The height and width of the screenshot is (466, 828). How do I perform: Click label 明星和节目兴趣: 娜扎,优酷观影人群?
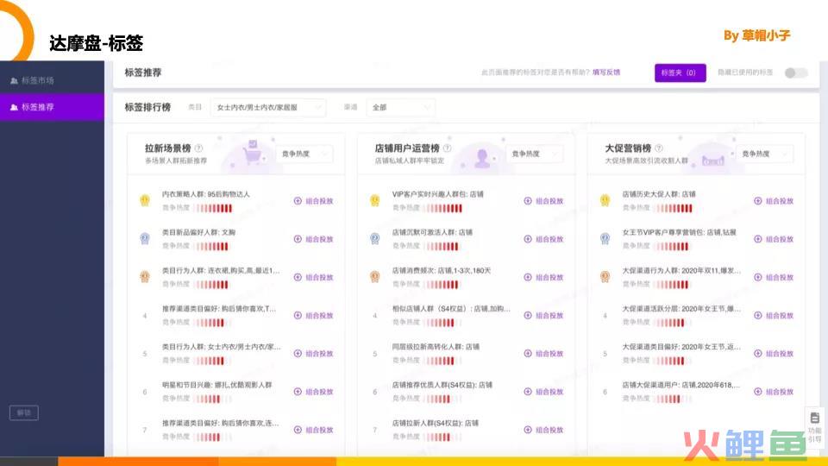[x=216, y=385]
